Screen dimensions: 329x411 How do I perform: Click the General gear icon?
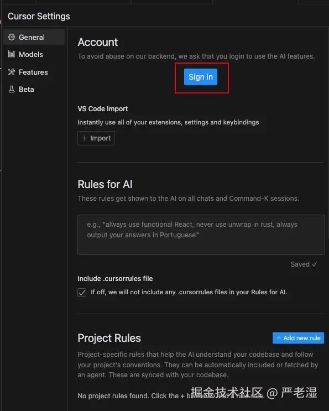click(12, 37)
